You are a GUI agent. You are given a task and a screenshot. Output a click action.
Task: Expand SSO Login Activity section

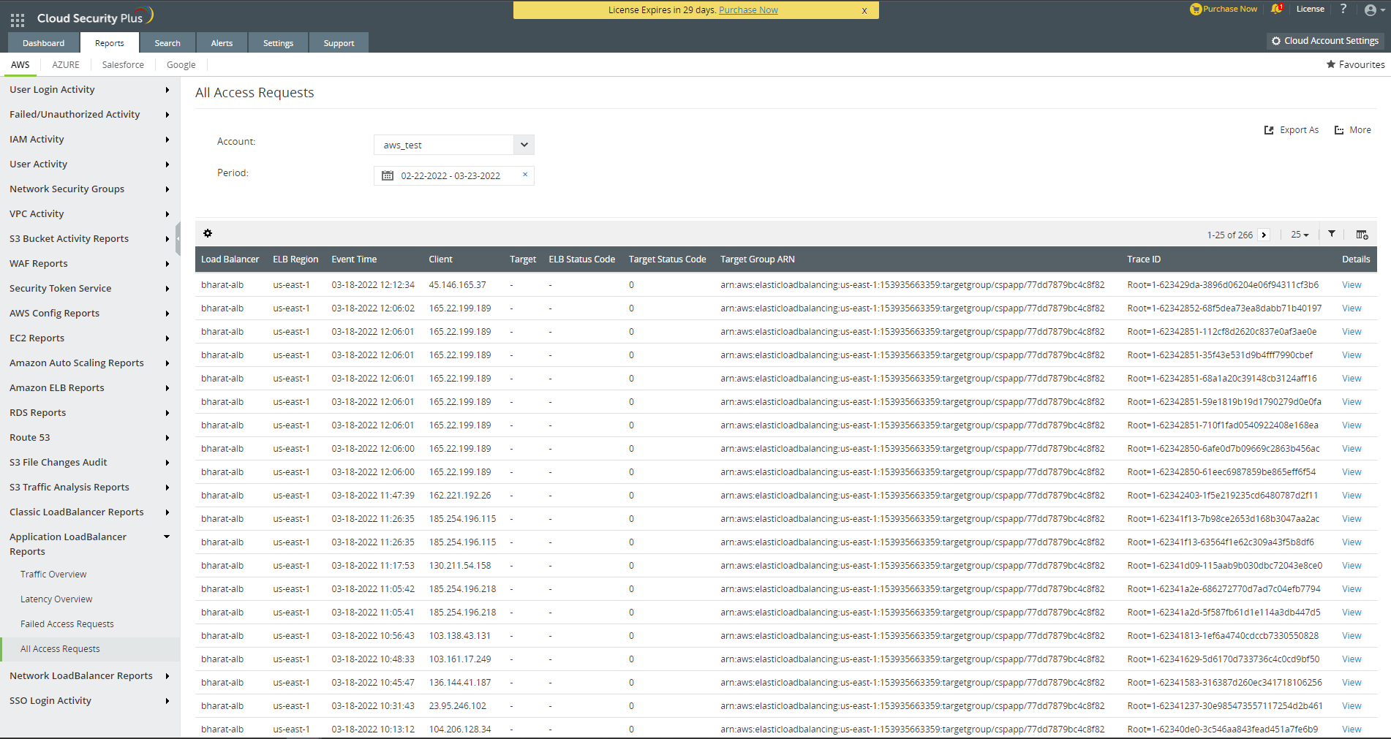[x=90, y=701]
